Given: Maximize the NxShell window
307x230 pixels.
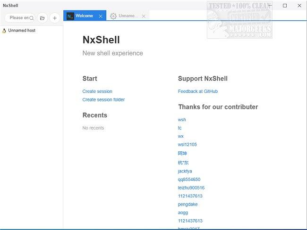Looking at the screenshot, I should pyautogui.click(x=285, y=6).
